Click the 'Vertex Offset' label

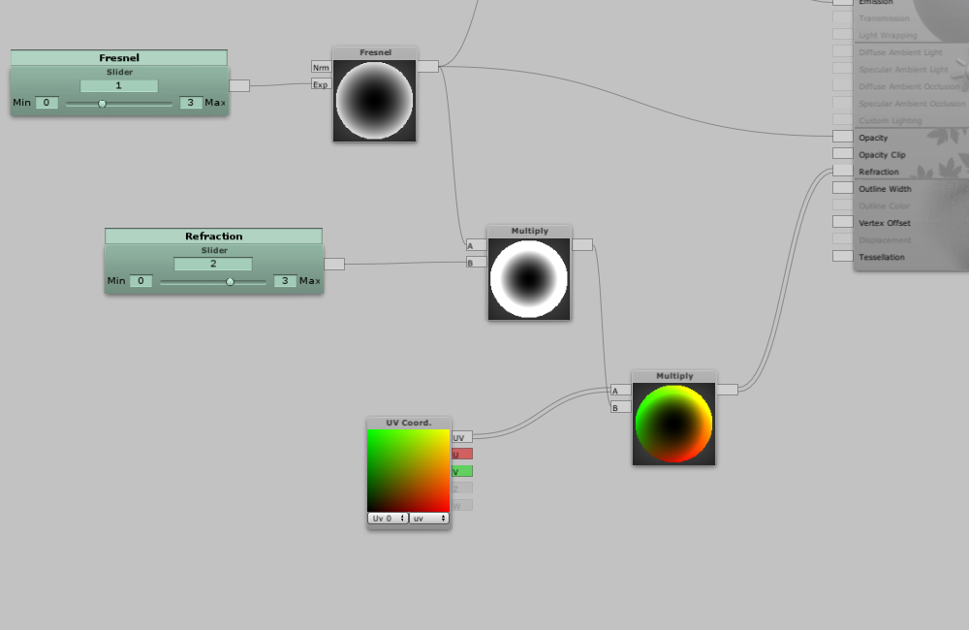tap(885, 223)
